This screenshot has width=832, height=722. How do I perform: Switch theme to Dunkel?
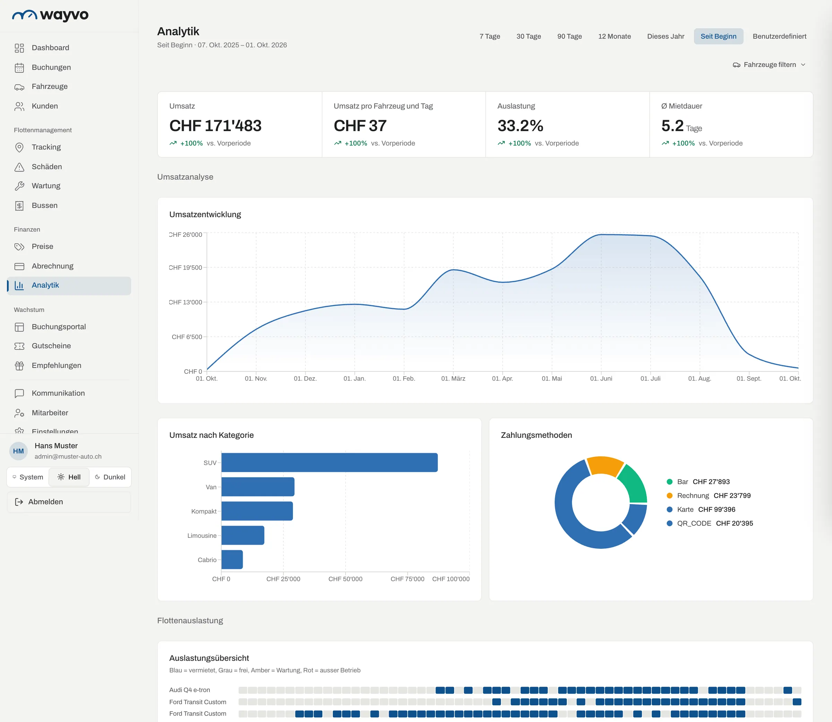tap(110, 477)
